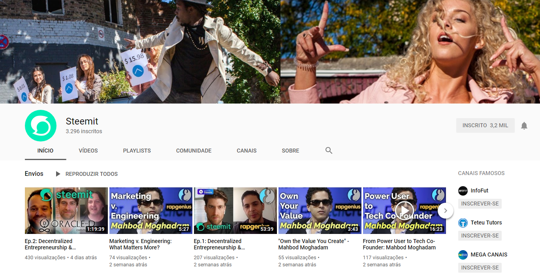The height and width of the screenshot is (279, 540).
Task: Switch to the PLAYLISTS tab
Action: tap(137, 151)
